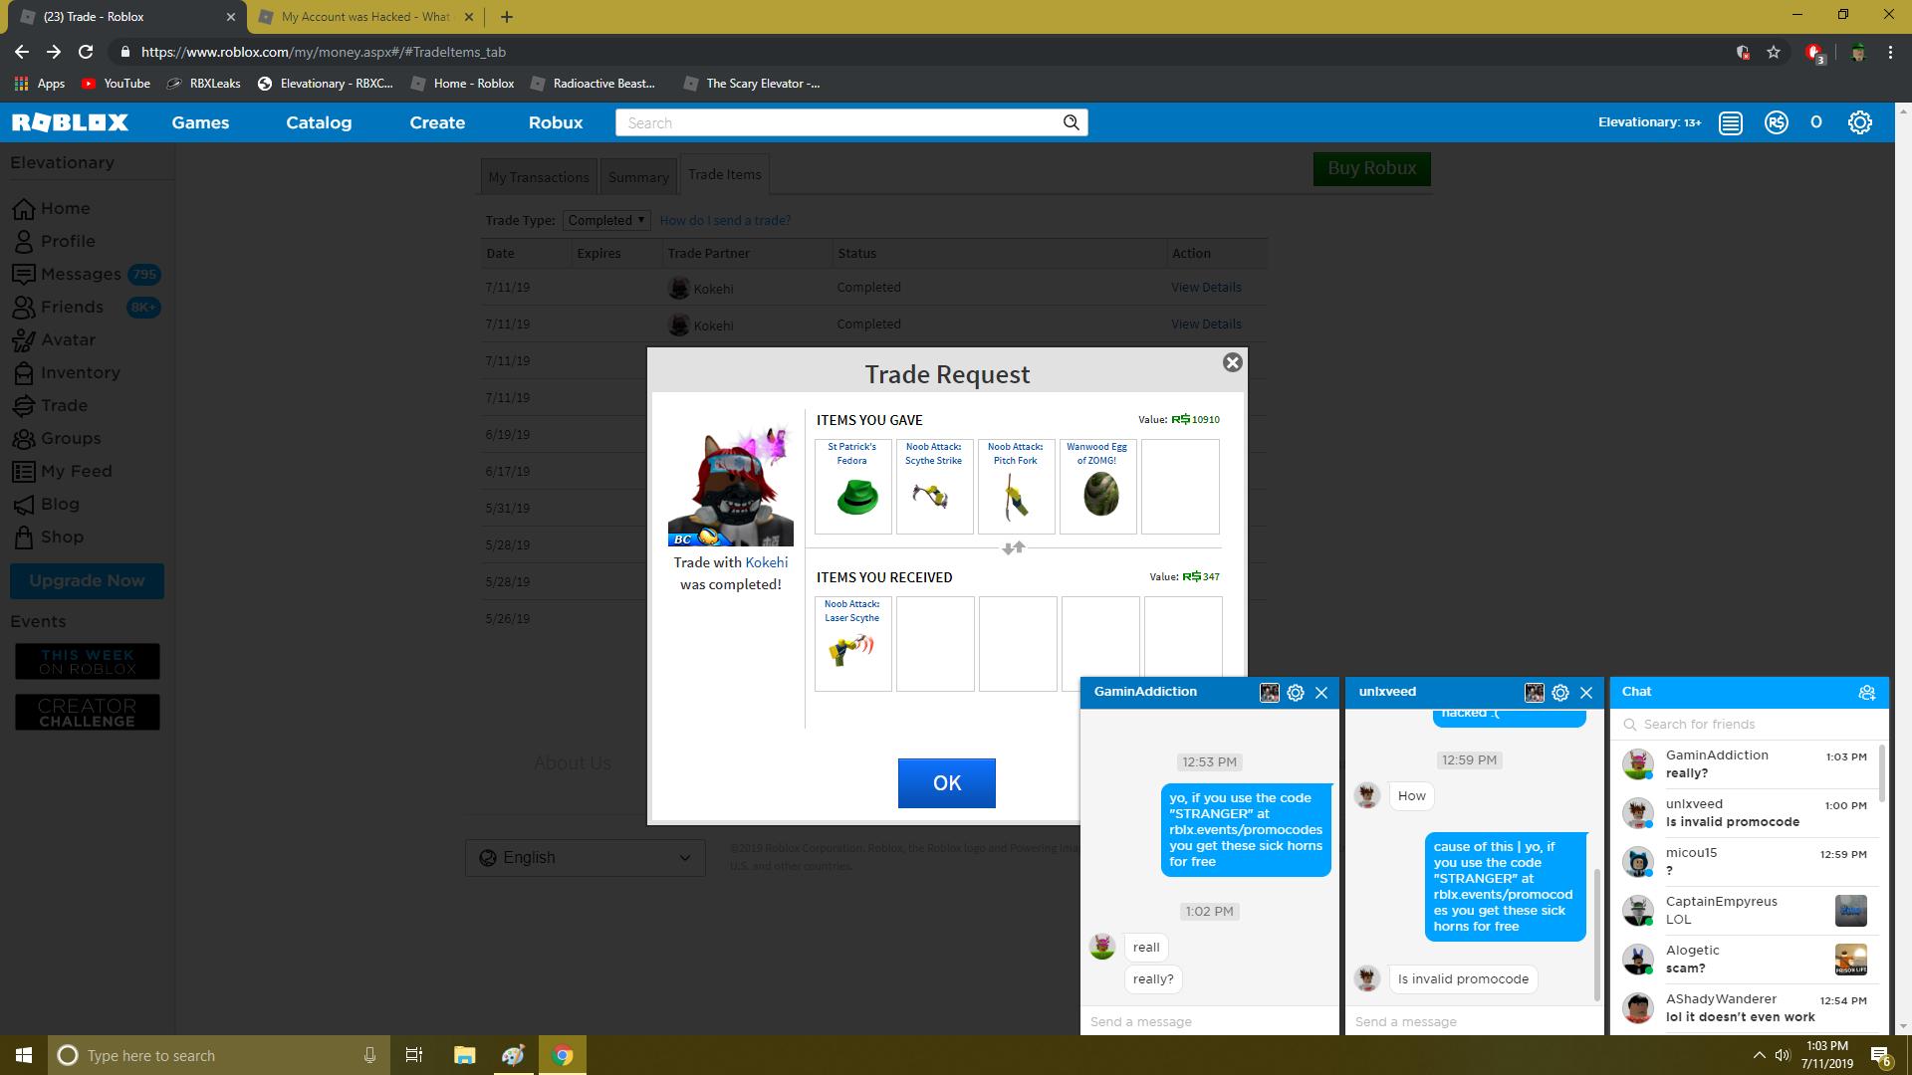Open Messages in the left sidebar
This screenshot has height=1075, width=1912.
tap(81, 274)
